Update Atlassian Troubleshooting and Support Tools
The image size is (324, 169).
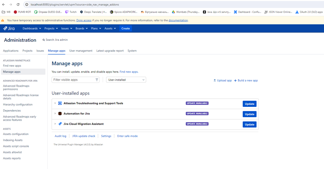click(249, 104)
